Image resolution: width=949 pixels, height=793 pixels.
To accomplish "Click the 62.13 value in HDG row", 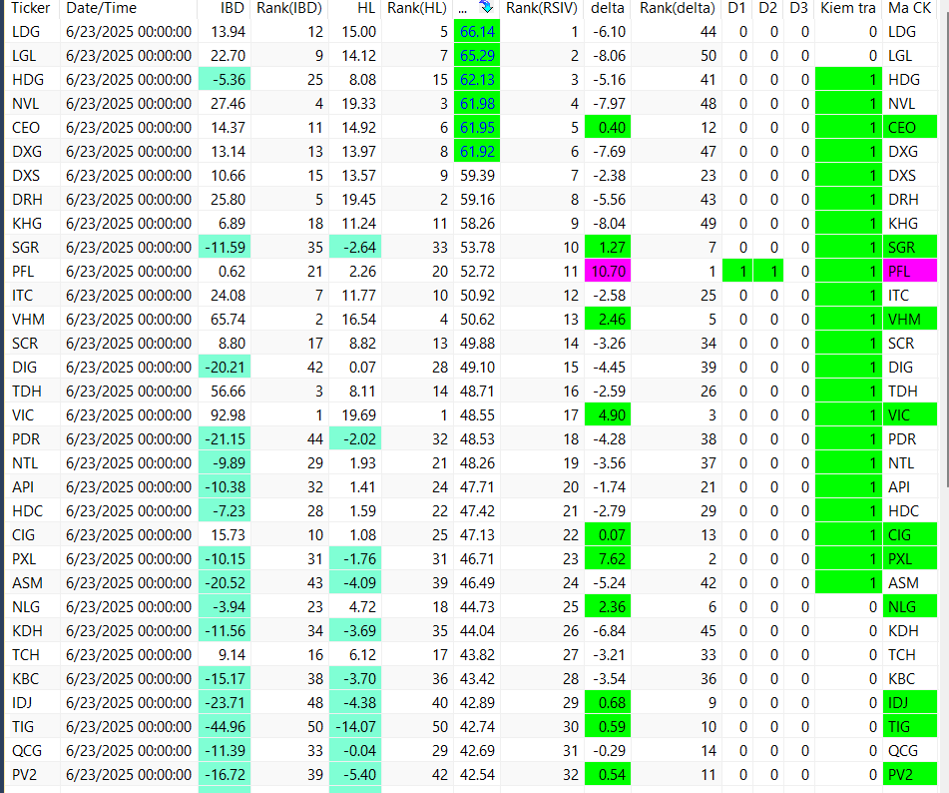I will click(x=477, y=79).
